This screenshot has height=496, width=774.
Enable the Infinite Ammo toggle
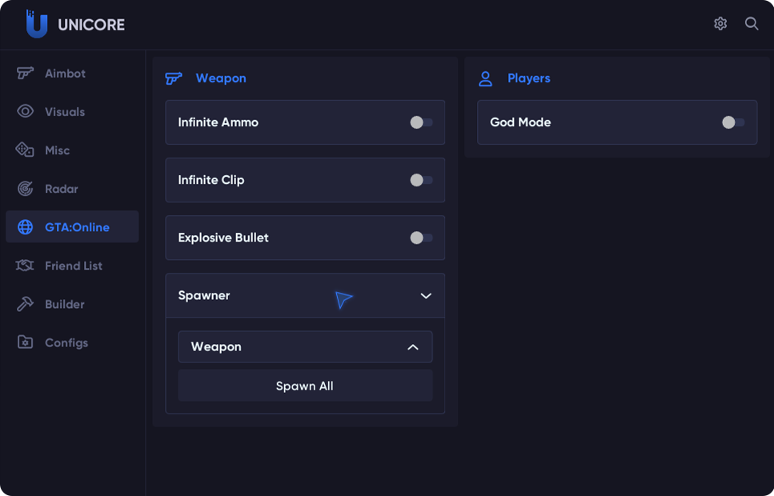[x=421, y=122]
